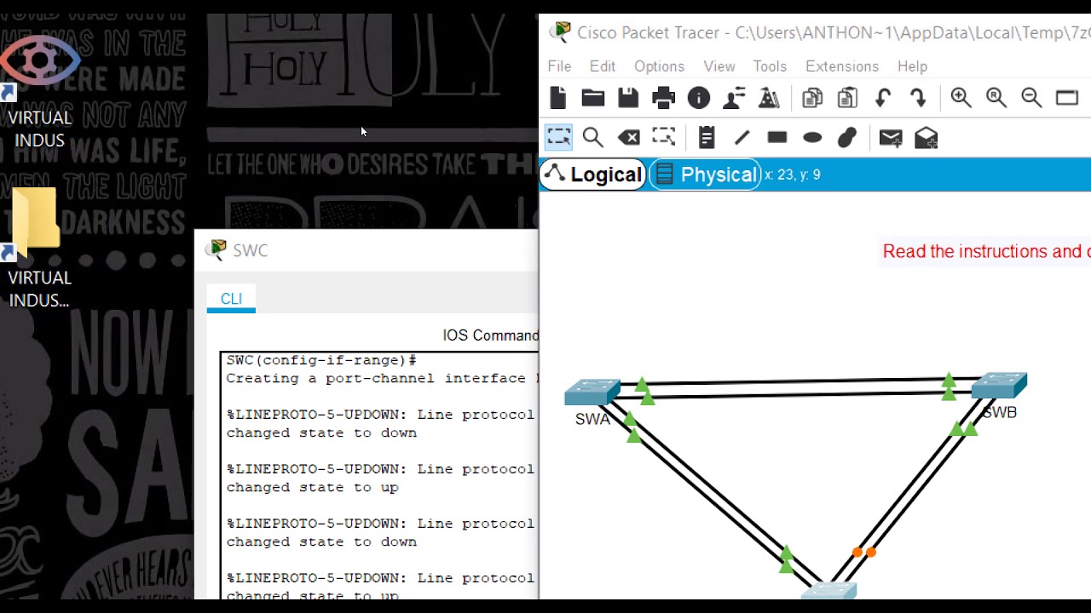Screen dimensions: 1091x613
Task: Add a Simple PDU with the envelope icon
Action: point(891,137)
